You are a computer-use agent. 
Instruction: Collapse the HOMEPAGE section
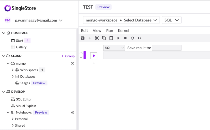(4, 33)
